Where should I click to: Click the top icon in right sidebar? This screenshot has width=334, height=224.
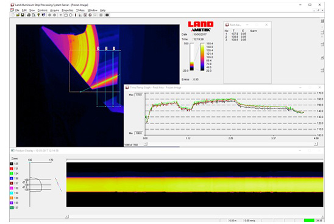[x=322, y=21]
